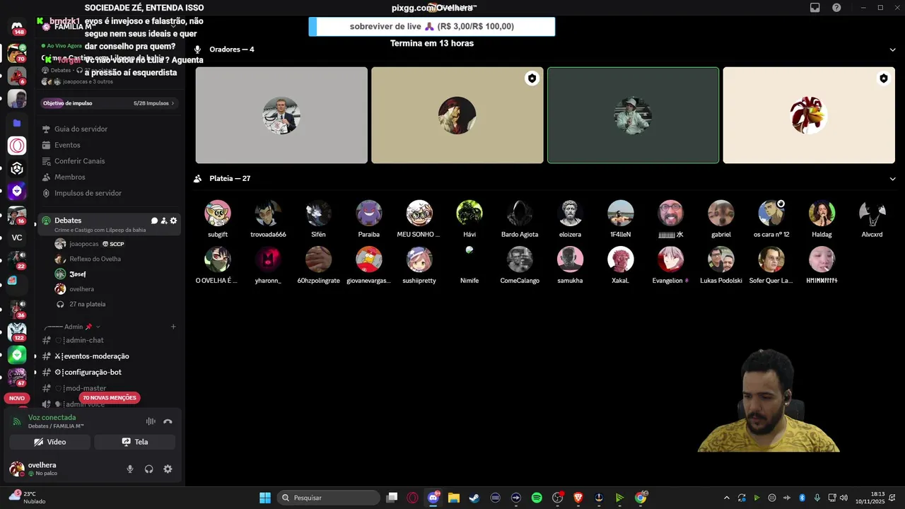The height and width of the screenshot is (509, 905).
Task: Click the Pesquisar taskbar search box
Action: (329, 498)
